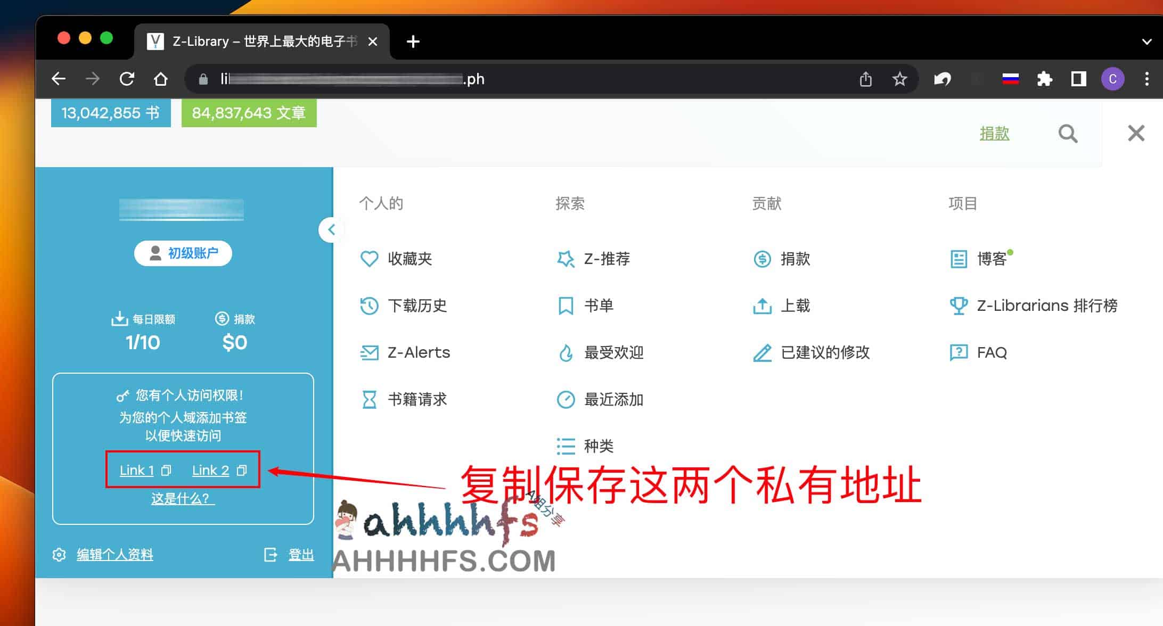The width and height of the screenshot is (1163, 626).
Task: Open the browser tab search dropdown
Action: [1146, 42]
